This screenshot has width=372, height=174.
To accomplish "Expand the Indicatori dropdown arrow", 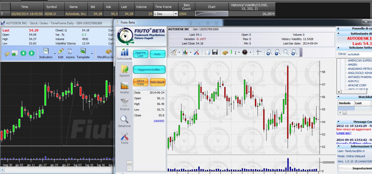I will pyautogui.click(x=54, y=54).
